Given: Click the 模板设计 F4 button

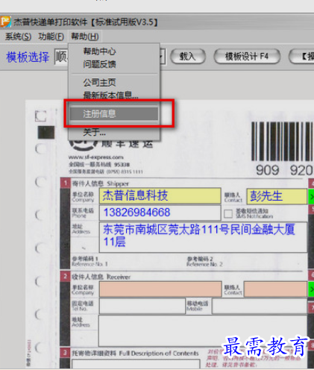Looking at the screenshot, I should pyautogui.click(x=247, y=57).
